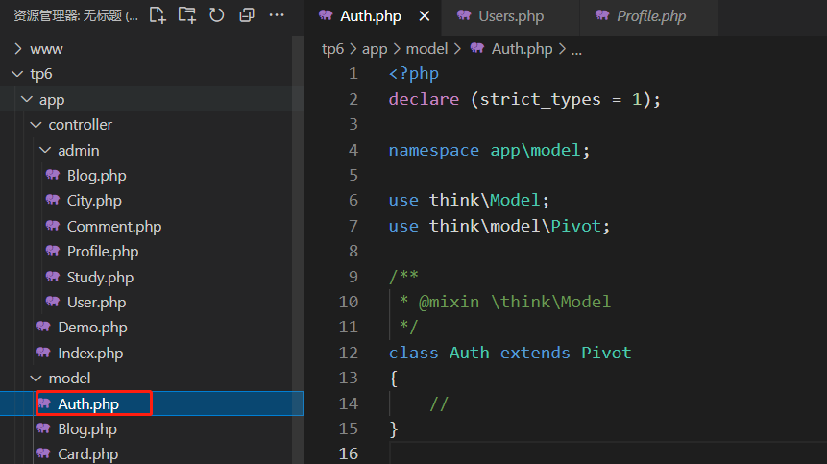The width and height of the screenshot is (827, 464).
Task: Open Profile.php in the admin folder
Action: pyautogui.click(x=103, y=252)
